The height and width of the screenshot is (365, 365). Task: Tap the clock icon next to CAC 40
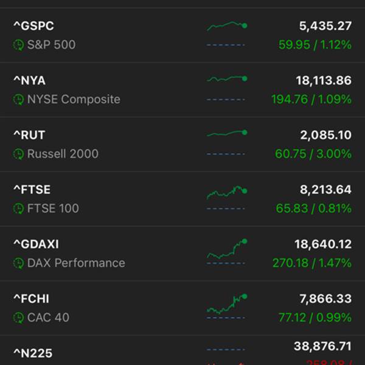[x=18, y=318]
